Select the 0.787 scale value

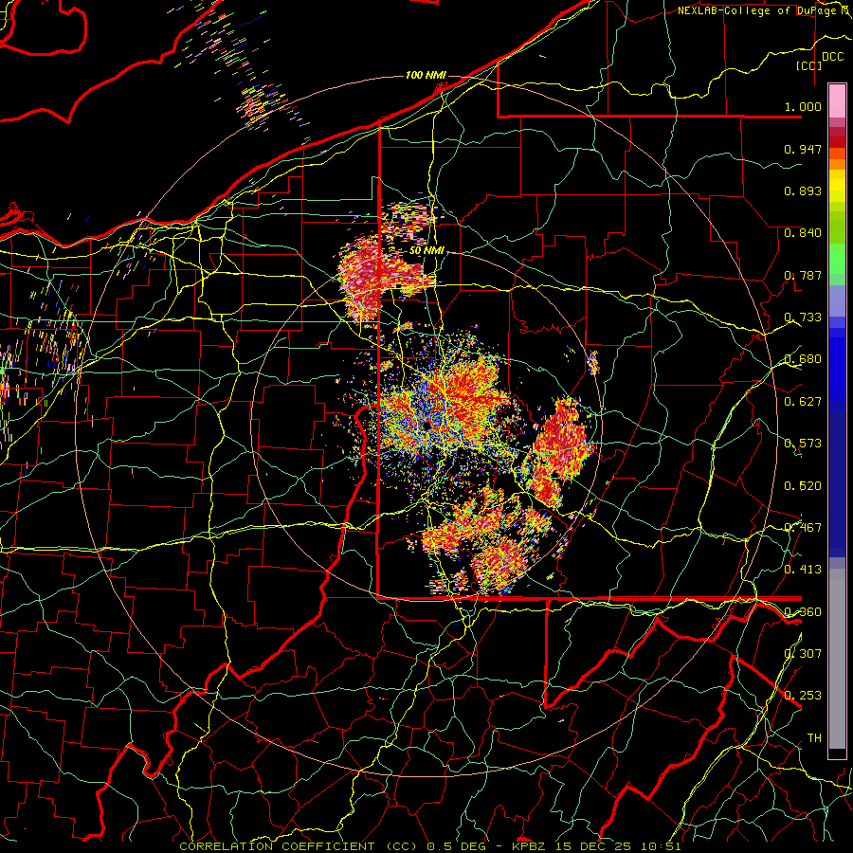click(803, 275)
